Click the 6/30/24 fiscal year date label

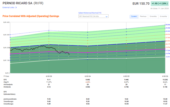tap(88, 76)
